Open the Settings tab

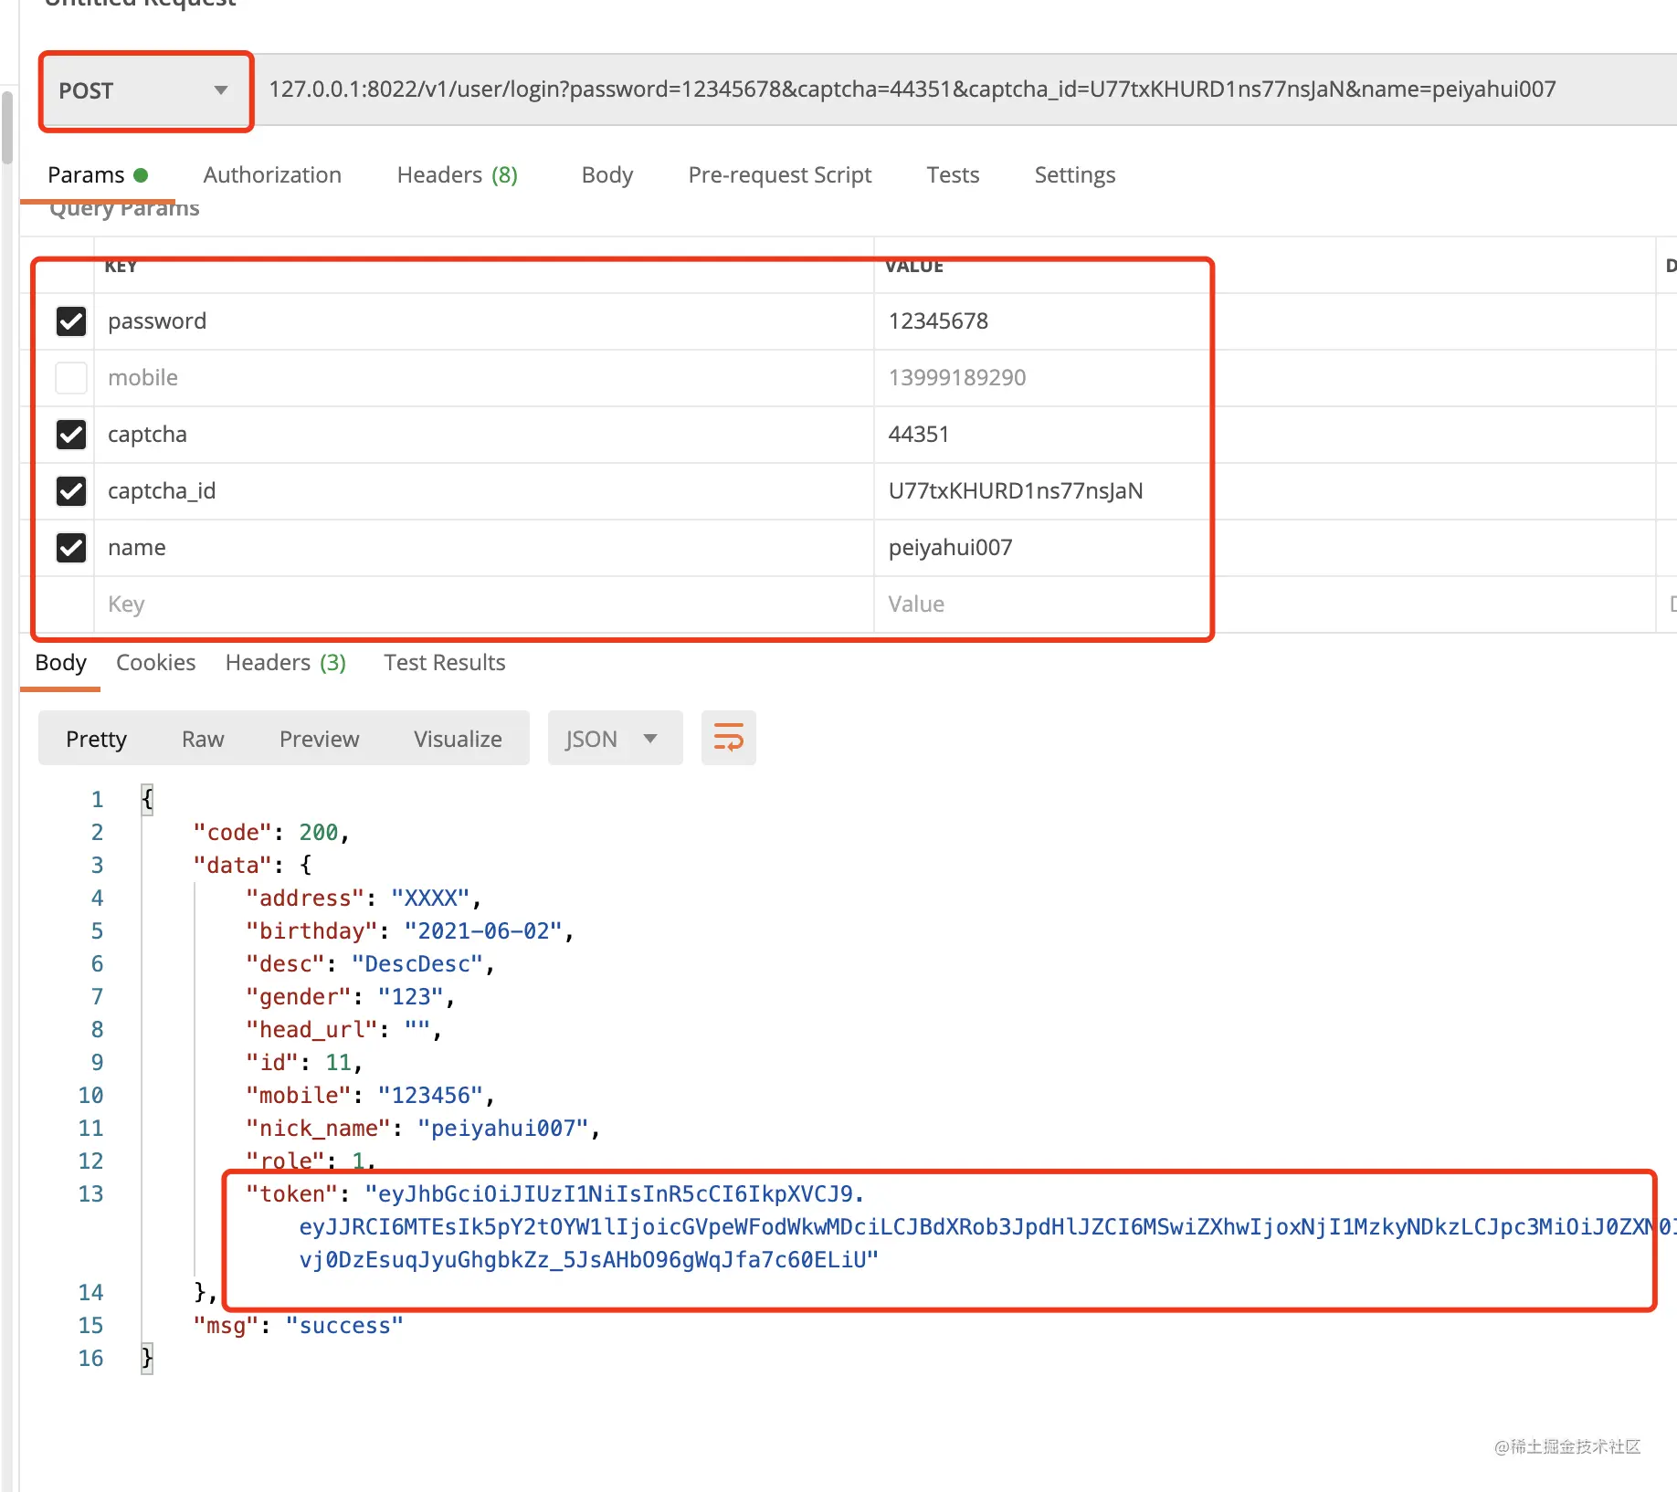(1074, 174)
